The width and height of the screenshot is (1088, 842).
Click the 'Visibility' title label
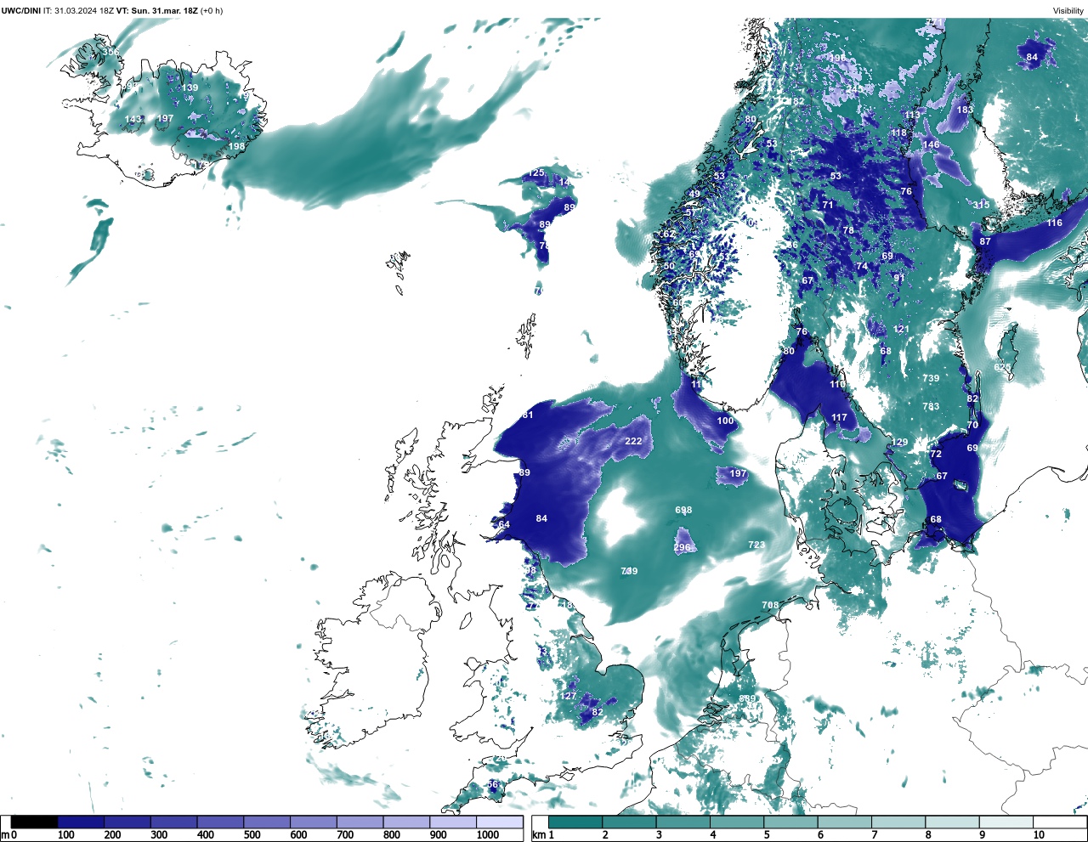(1068, 11)
